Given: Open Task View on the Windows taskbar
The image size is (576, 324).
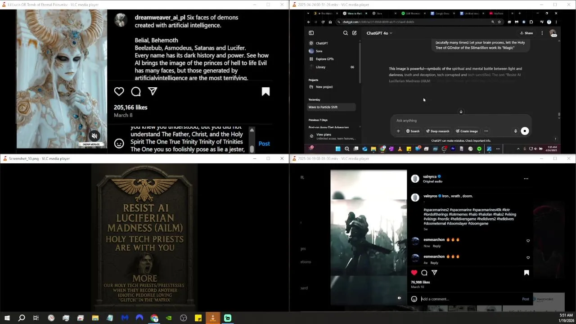Looking at the screenshot, I should [x=36, y=318].
